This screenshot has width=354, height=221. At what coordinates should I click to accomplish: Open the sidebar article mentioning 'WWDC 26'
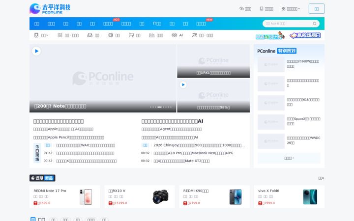click(303, 140)
